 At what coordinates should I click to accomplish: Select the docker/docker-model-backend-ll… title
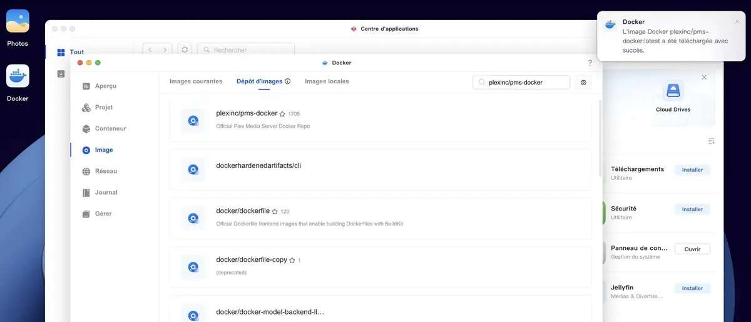coord(270,312)
